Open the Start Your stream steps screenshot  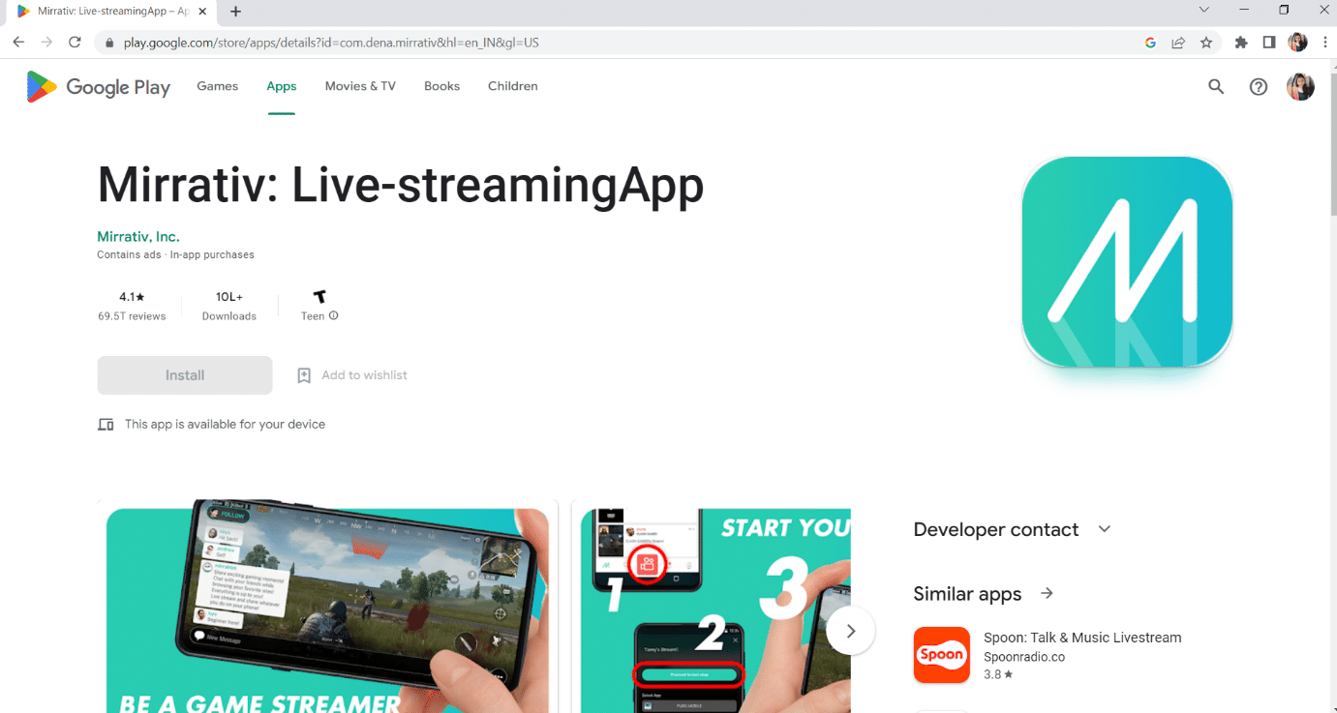tap(712, 607)
